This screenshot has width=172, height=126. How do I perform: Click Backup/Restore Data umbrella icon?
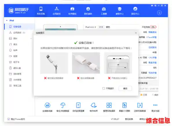pos(63,105)
